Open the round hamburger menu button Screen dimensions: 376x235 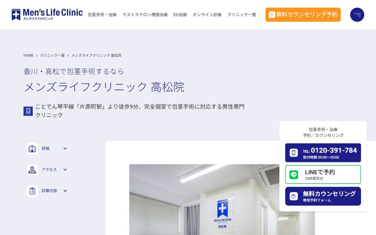[357, 15]
